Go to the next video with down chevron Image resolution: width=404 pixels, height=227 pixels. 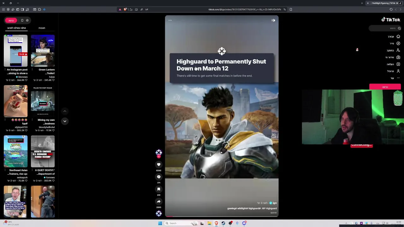pos(65,121)
